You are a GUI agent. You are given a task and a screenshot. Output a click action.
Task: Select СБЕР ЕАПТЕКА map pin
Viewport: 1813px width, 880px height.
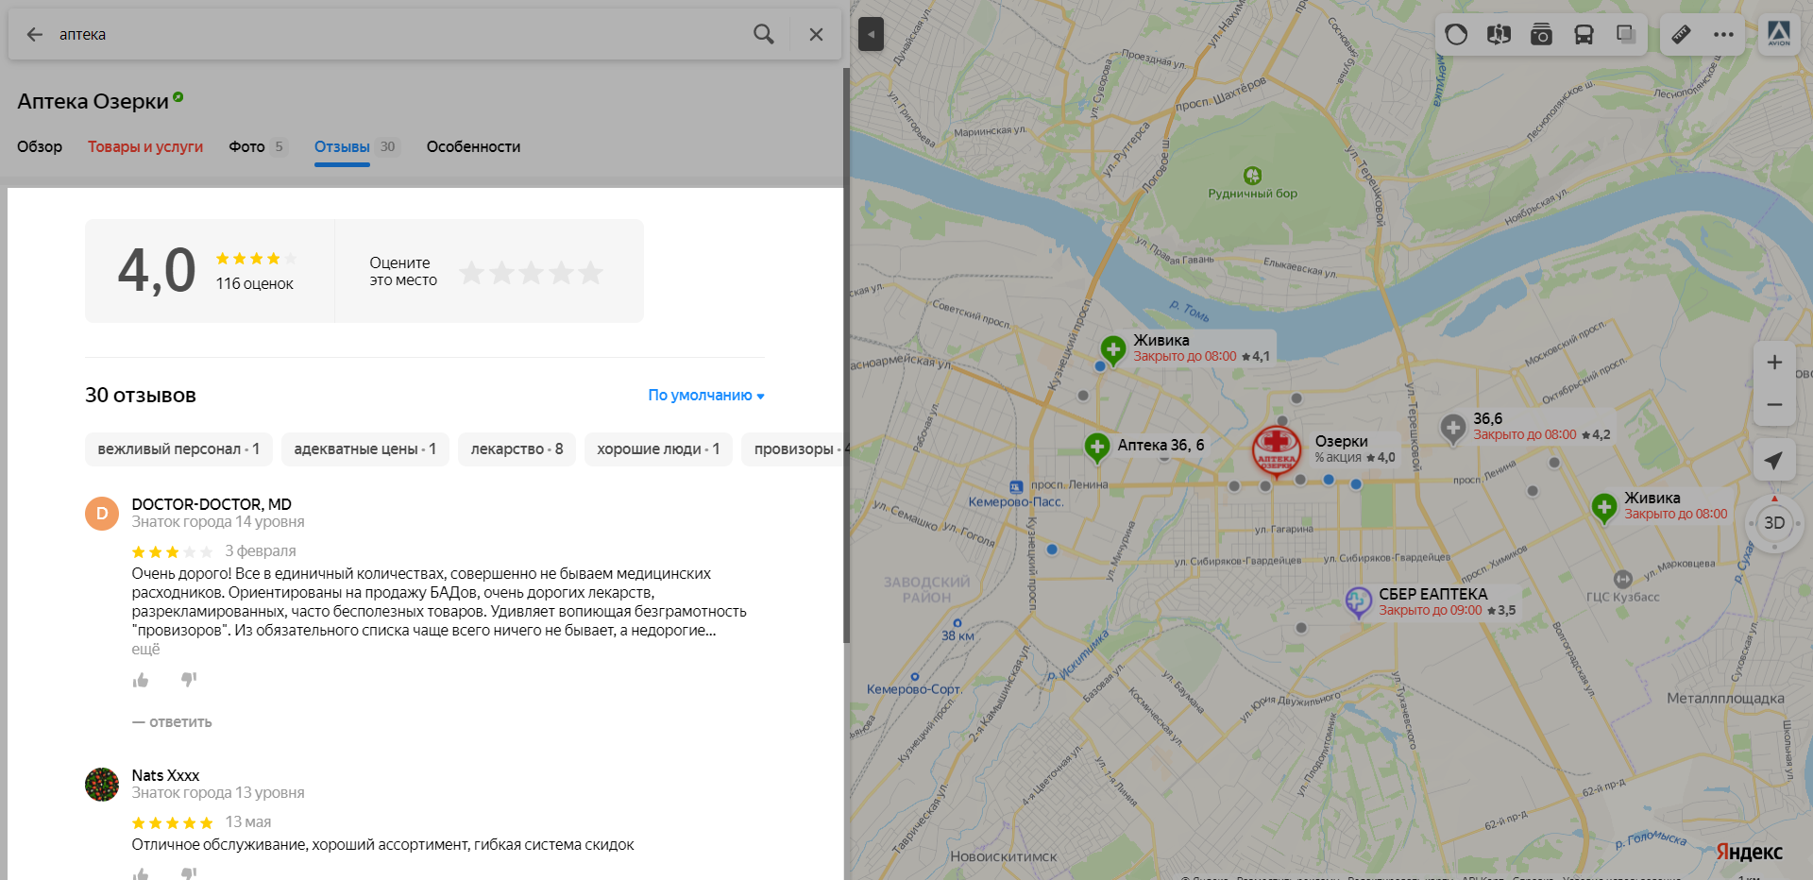1358,601
